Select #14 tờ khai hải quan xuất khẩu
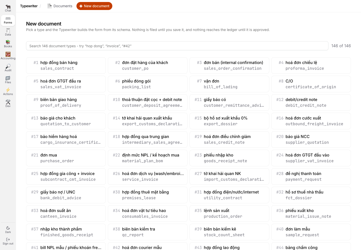The width and height of the screenshot is (361, 250). coord(148,121)
